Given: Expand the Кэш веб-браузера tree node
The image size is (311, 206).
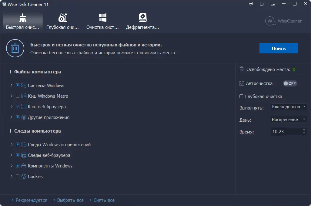Looking at the screenshot, I should (x=12, y=106).
